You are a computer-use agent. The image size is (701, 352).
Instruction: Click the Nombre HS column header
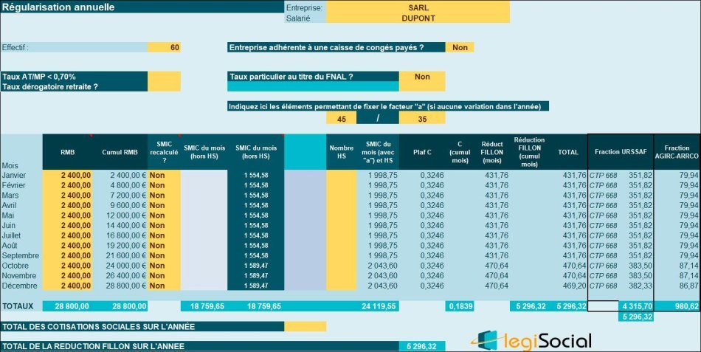[x=341, y=151]
